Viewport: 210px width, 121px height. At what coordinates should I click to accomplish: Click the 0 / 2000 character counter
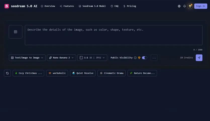click(x=198, y=50)
